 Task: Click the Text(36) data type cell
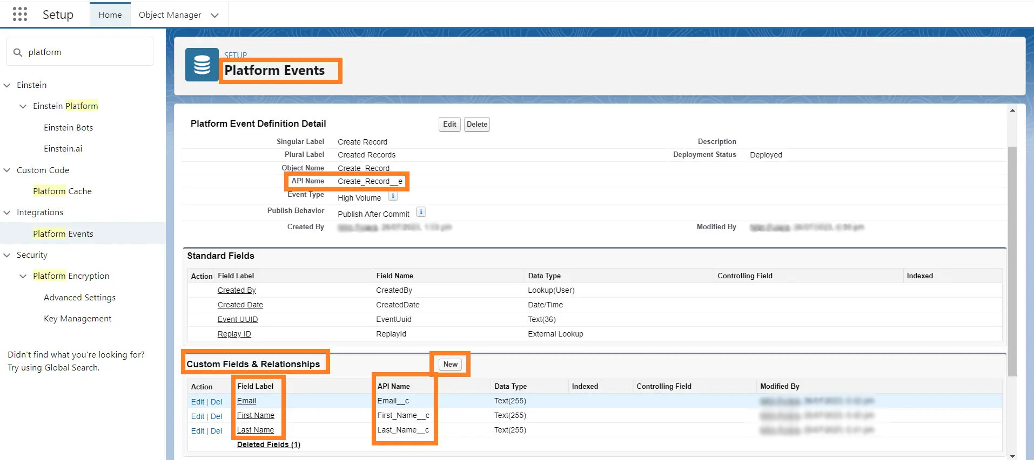(x=542, y=320)
